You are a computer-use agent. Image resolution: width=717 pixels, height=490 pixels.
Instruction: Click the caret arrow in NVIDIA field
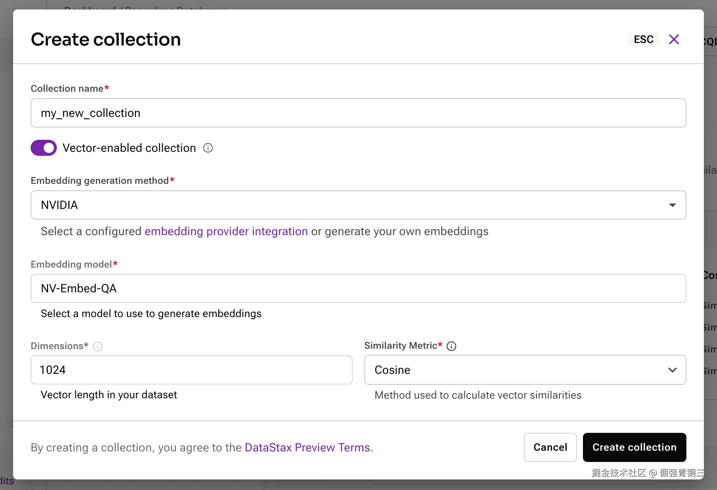(672, 205)
